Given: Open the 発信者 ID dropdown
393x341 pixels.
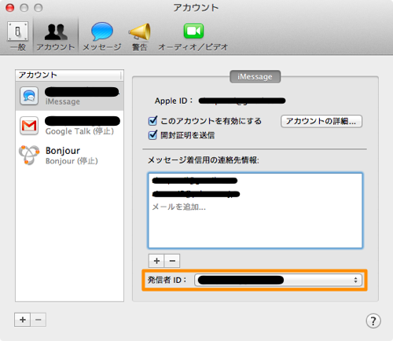Looking at the screenshot, I should pyautogui.click(x=278, y=280).
